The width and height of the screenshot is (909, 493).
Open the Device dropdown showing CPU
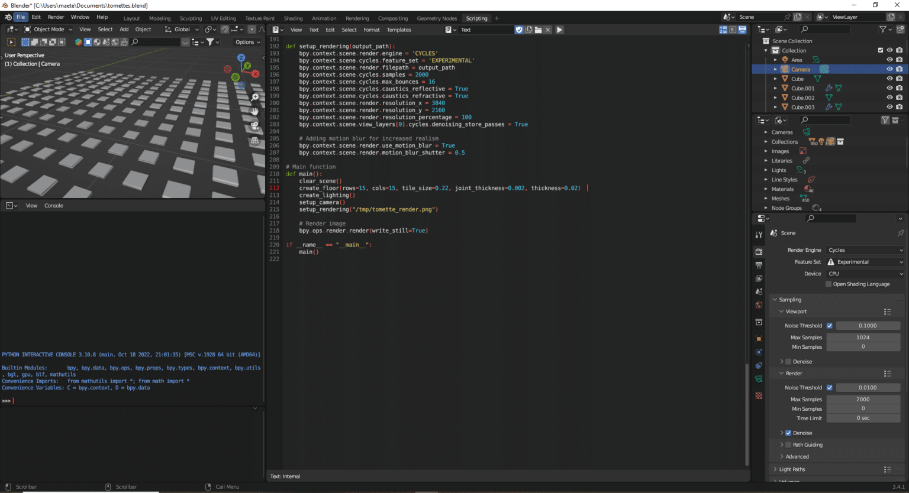pyautogui.click(x=865, y=273)
